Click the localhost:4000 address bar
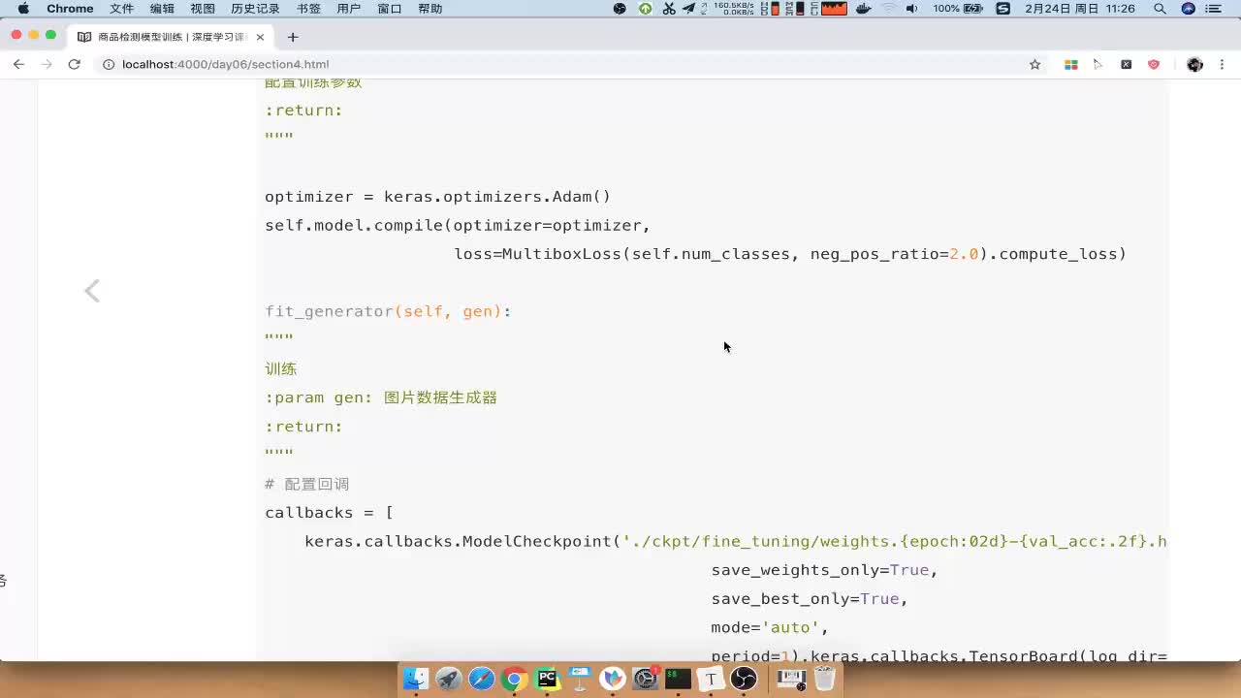 tap(562, 64)
